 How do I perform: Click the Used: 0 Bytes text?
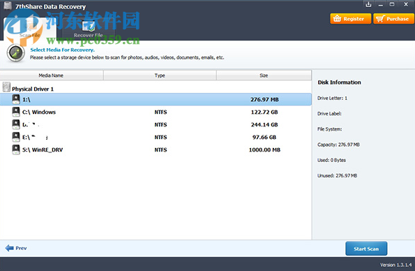click(331, 160)
